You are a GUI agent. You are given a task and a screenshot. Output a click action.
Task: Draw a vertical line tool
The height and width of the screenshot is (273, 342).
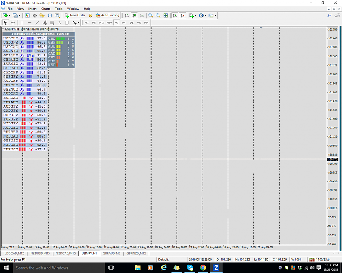(22, 22)
